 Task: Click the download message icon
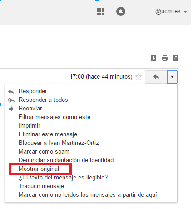pos(153,58)
